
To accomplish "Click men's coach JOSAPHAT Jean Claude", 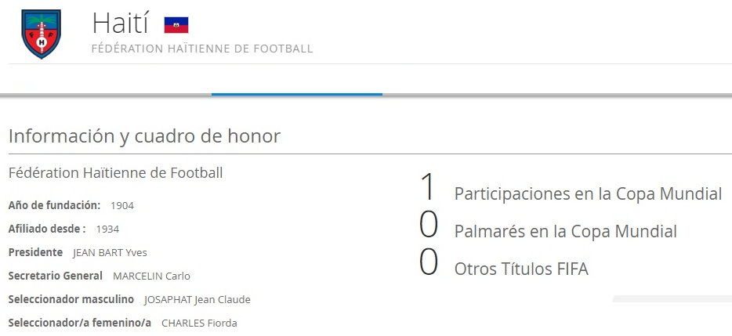I will click(x=197, y=300).
